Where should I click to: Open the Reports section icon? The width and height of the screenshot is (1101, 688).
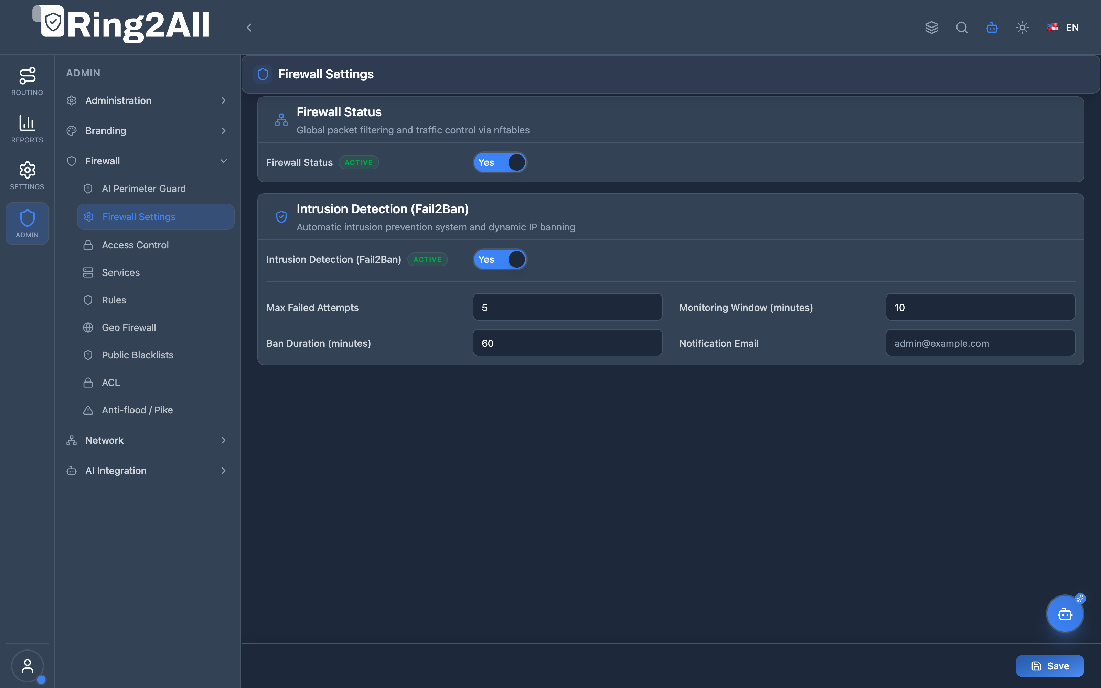coord(27,129)
